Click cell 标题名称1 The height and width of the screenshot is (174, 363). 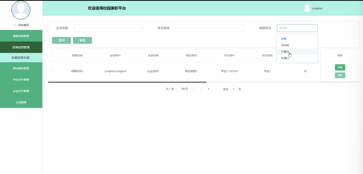click(77, 71)
